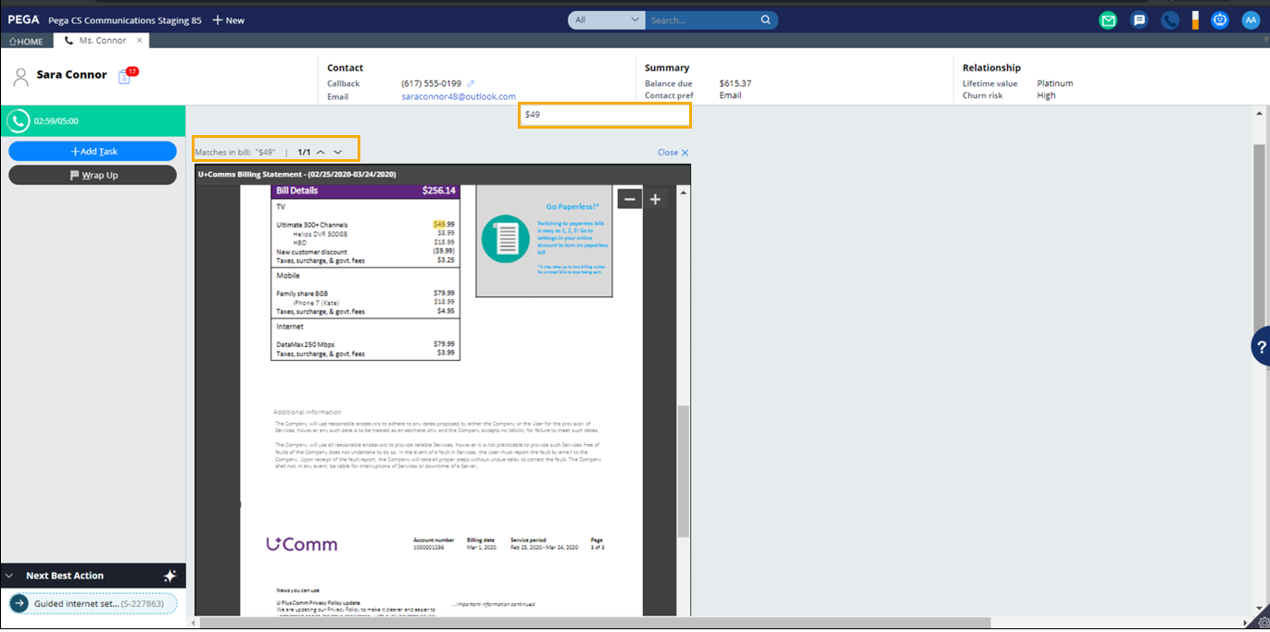Image resolution: width=1270 pixels, height=632 pixels.
Task: Zoom out of bill with minus button
Action: point(629,199)
